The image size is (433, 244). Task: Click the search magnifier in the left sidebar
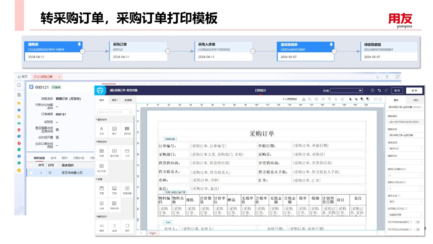(x=19, y=86)
